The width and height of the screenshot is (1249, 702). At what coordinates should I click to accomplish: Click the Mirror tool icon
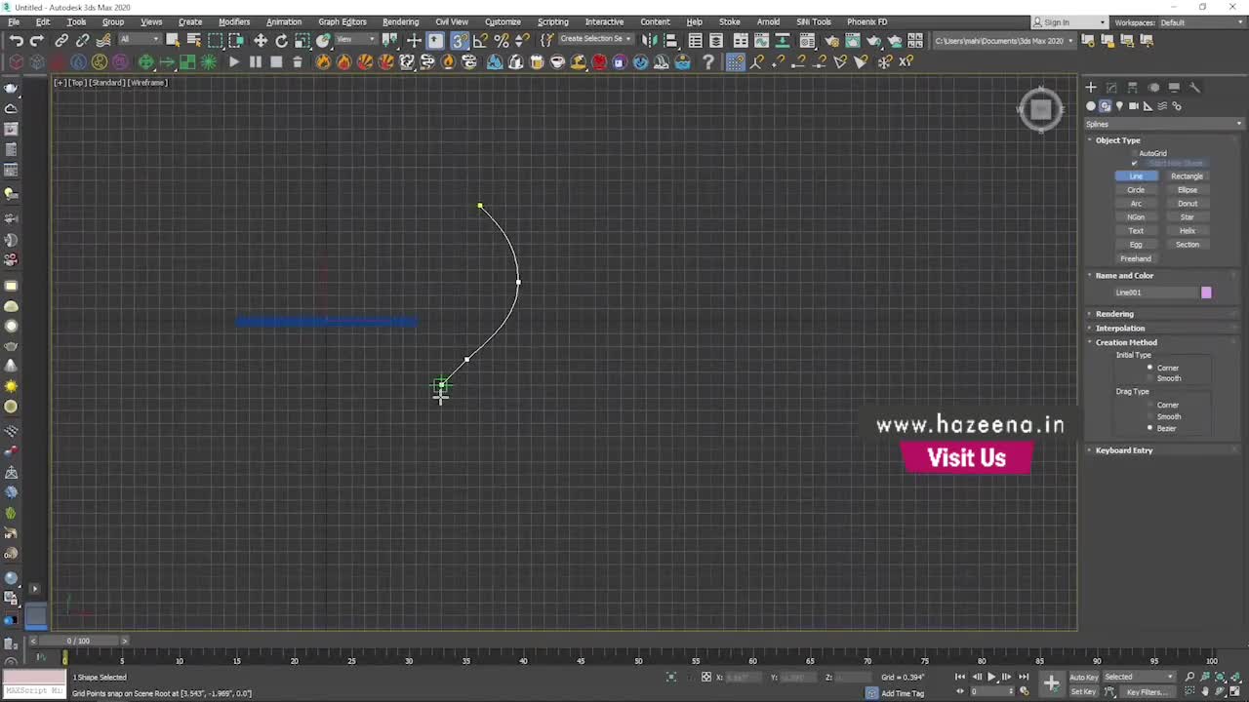coord(650,40)
